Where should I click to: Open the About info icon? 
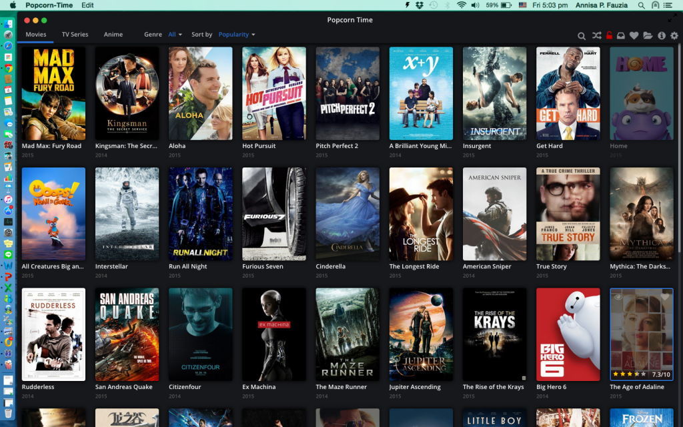(x=662, y=36)
